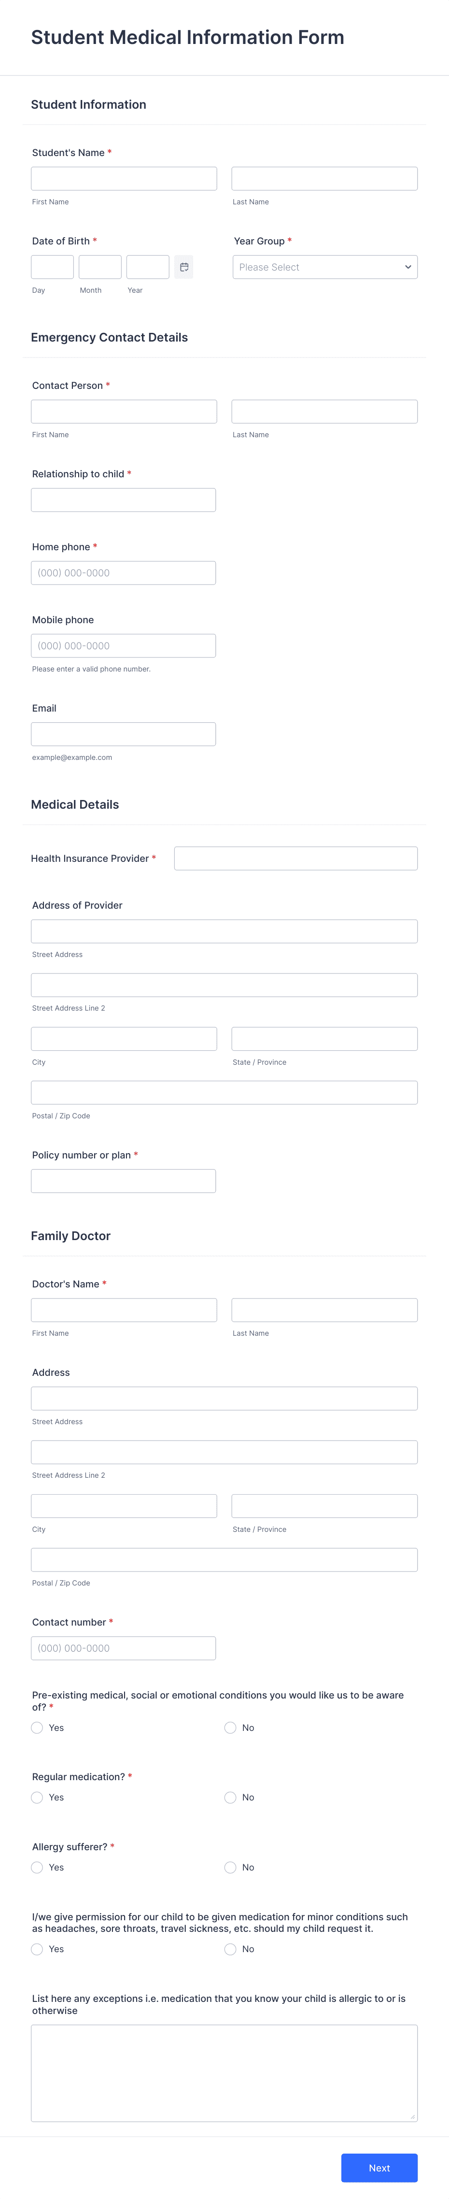
Task: Click the Email field
Action: pyautogui.click(x=123, y=733)
